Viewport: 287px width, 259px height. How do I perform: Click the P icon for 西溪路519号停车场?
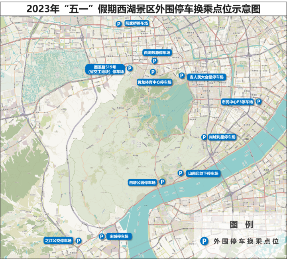(x=130, y=68)
